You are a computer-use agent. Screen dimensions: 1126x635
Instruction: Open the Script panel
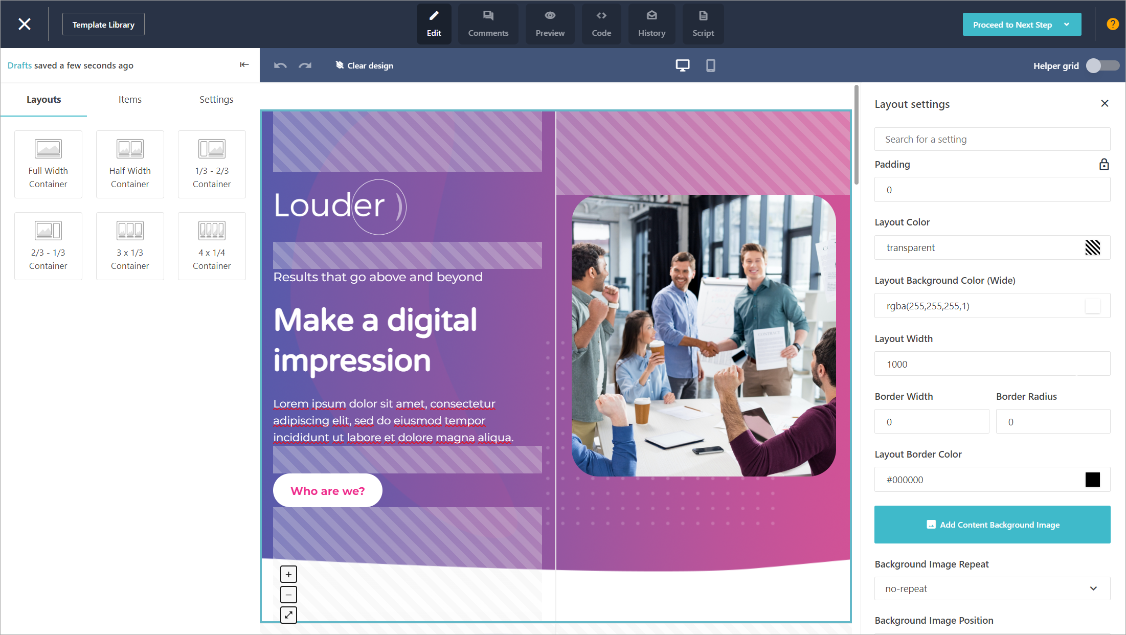pyautogui.click(x=702, y=24)
